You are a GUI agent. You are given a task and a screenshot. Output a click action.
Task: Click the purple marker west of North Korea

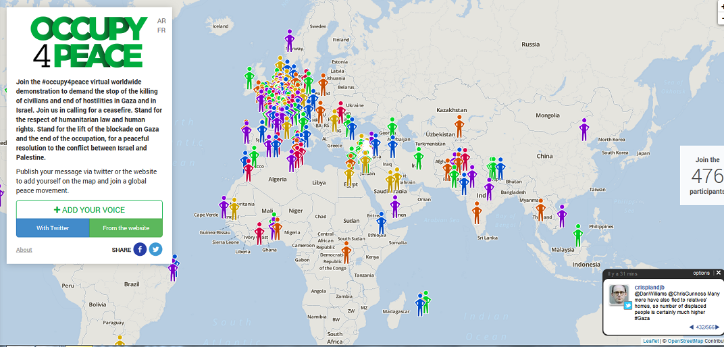[584, 130]
